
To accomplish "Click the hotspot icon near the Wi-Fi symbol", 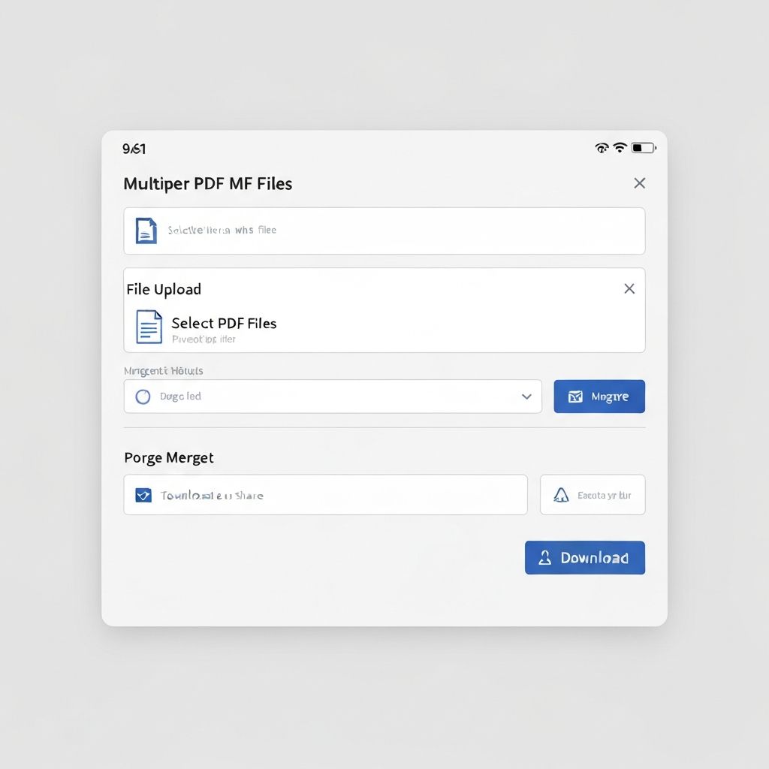I will coord(600,148).
